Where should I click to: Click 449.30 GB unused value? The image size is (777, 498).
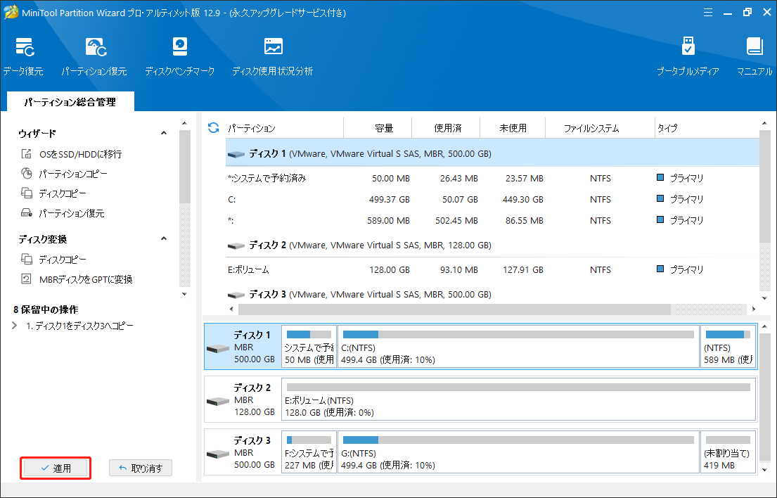(522, 200)
